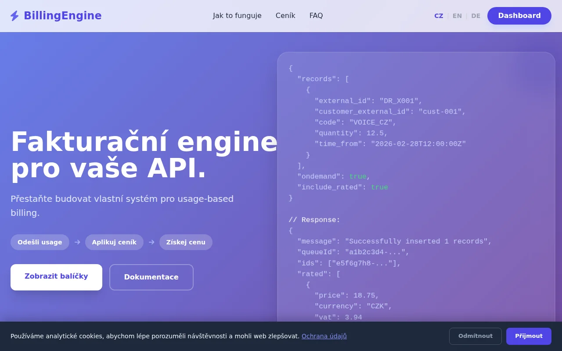Click the "include_rated": true code line
This screenshot has width=562, height=351.
tap(342, 187)
